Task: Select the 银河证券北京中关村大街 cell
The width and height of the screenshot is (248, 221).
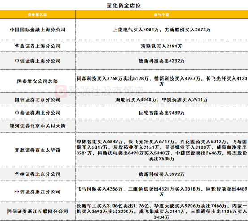Action: click(x=38, y=126)
